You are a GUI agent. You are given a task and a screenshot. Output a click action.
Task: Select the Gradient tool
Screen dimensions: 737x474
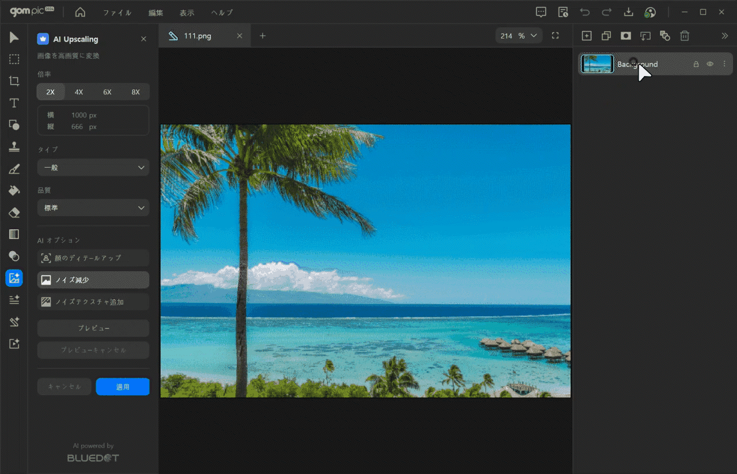point(14,234)
